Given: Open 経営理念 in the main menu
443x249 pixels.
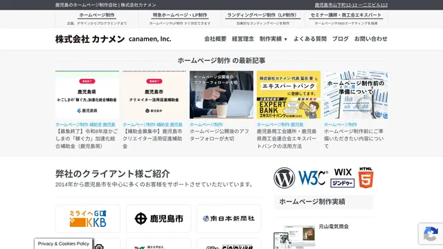Looking at the screenshot, I should pyautogui.click(x=243, y=39).
